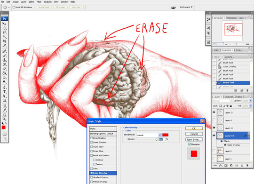Viewport: 254px width, 184px height.
Task: Select the Rectangle shape tool
Action: pos(4,101)
